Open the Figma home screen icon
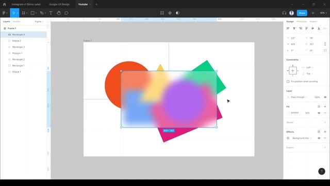This screenshot has height=186, width=330. pyautogui.click(x=5, y=4)
